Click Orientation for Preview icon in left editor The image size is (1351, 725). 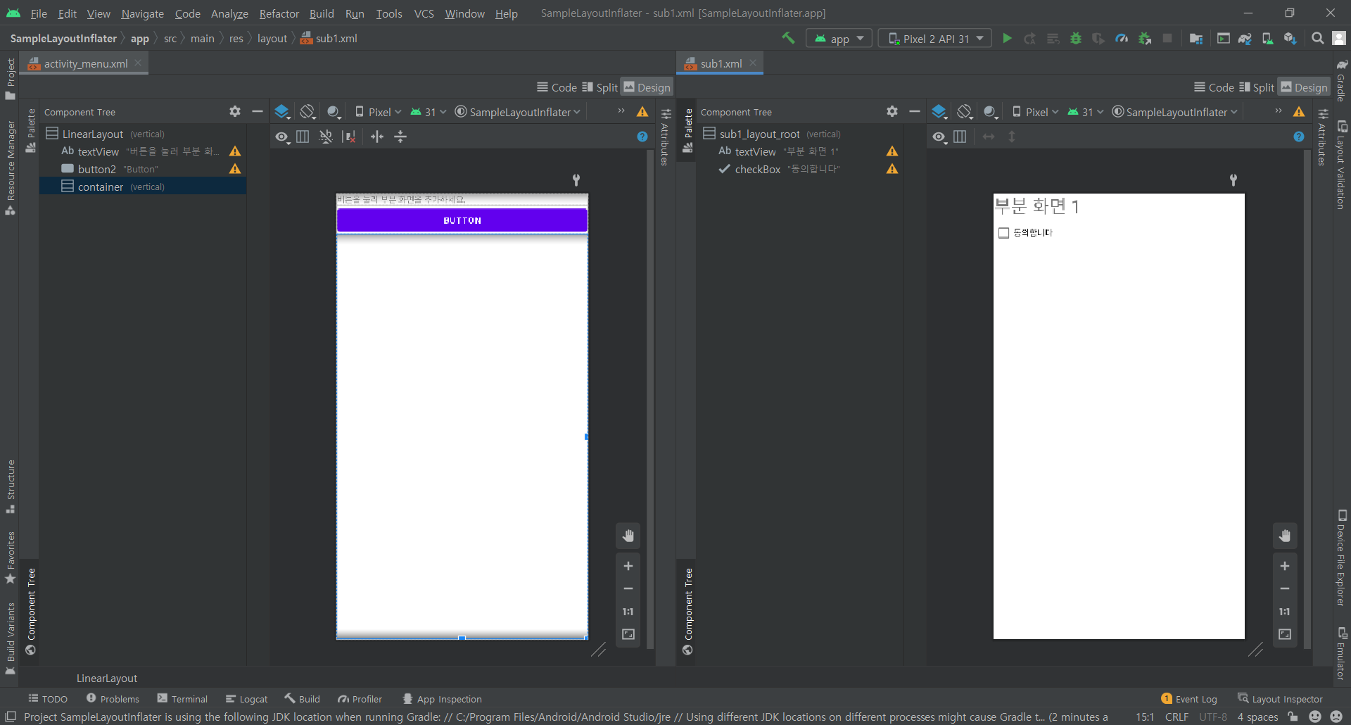pyautogui.click(x=307, y=111)
